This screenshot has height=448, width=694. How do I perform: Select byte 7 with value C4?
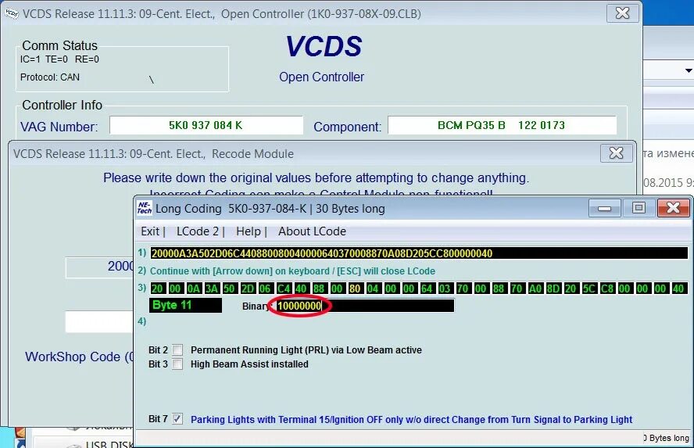tap(283, 289)
